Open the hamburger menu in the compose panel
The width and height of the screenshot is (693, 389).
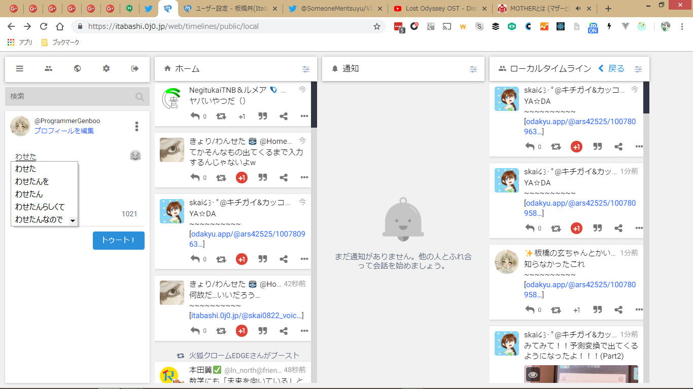(20, 69)
